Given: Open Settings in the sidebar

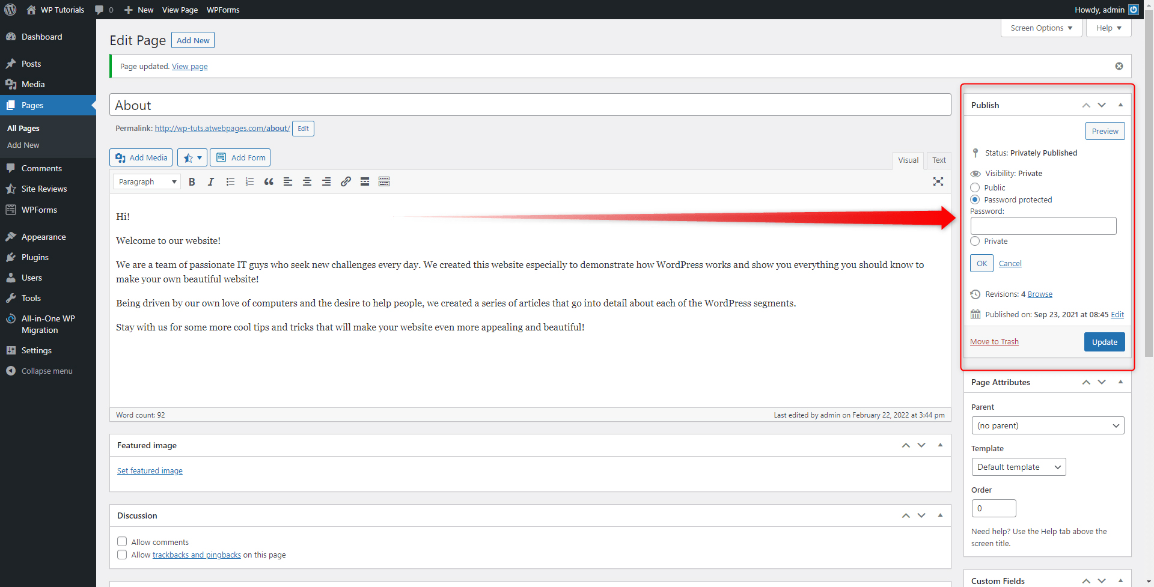Looking at the screenshot, I should click(48, 350).
